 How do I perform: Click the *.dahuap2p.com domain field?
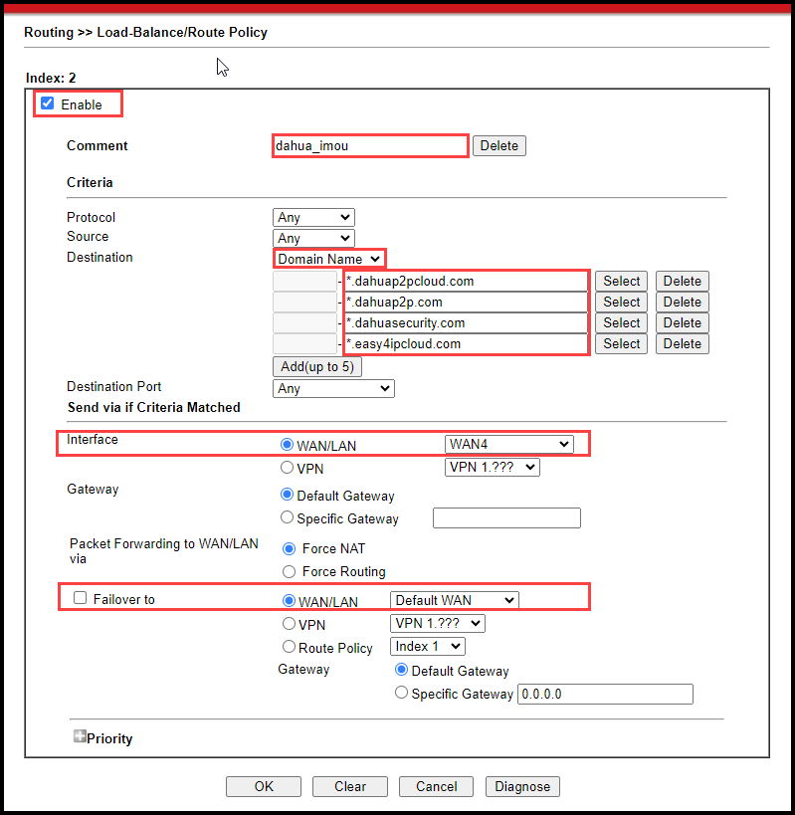click(466, 302)
